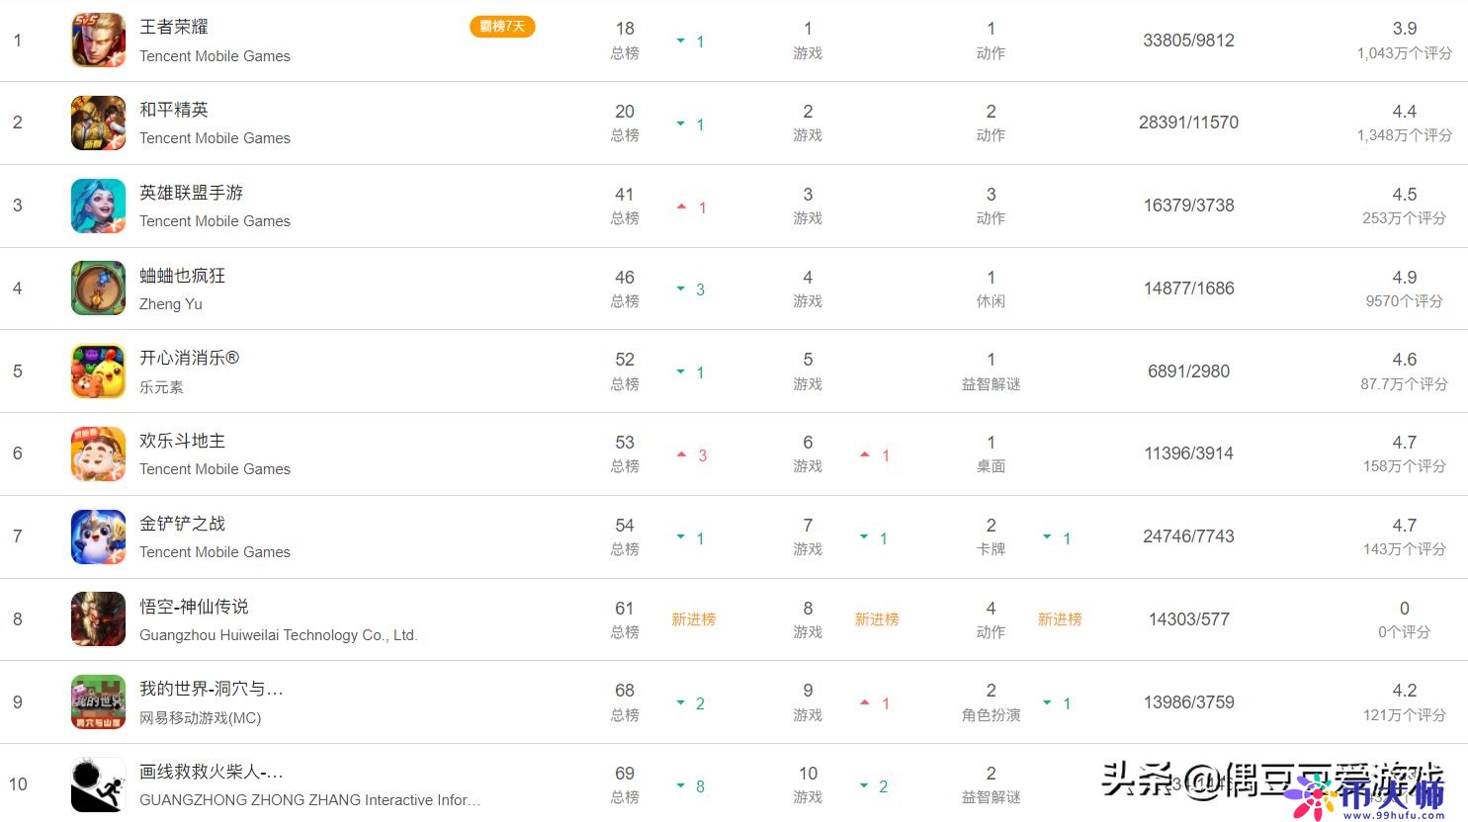Click the value 13986/3759
Image resolution: width=1468 pixels, height=822 pixels.
[x=1188, y=702]
